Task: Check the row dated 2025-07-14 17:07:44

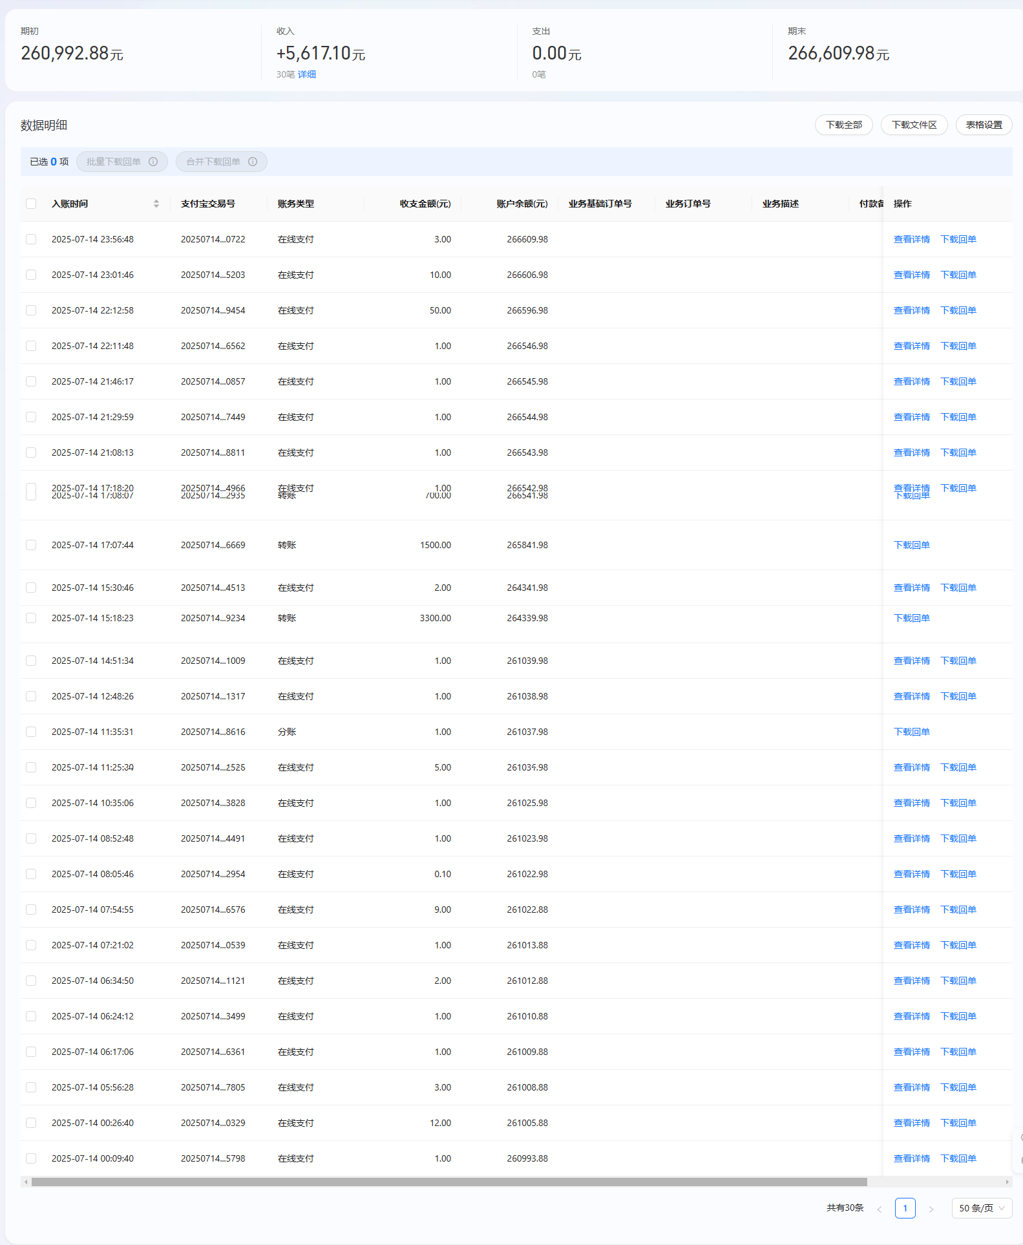Action: 31,545
